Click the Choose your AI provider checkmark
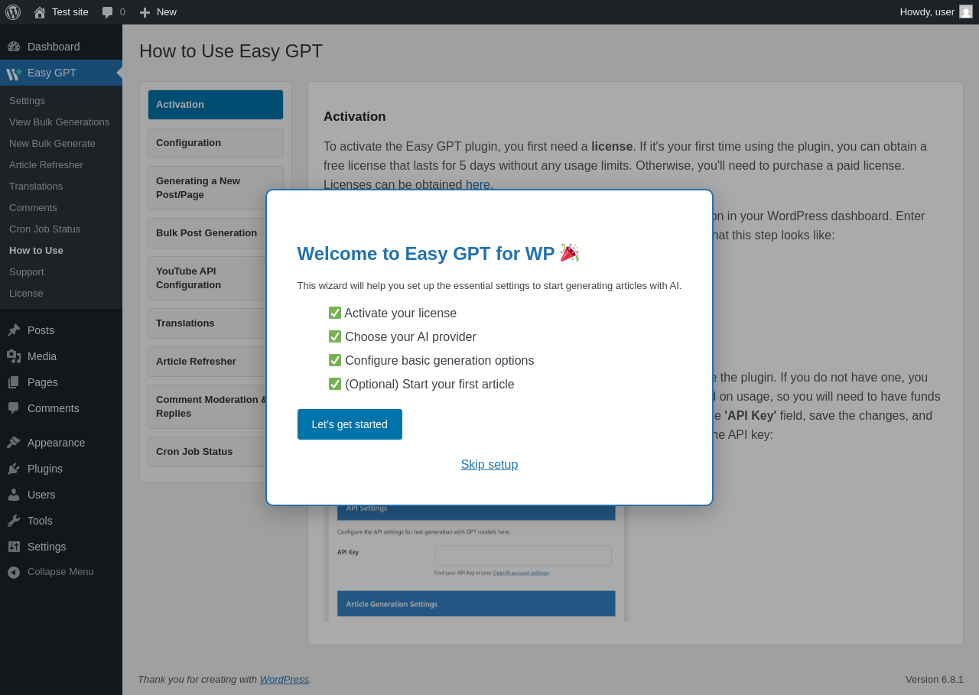Image resolution: width=979 pixels, height=695 pixels. pos(335,336)
